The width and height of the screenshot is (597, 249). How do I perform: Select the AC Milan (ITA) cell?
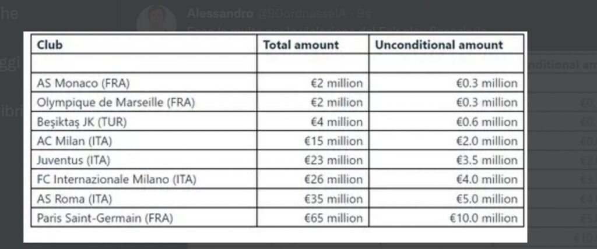75,141
